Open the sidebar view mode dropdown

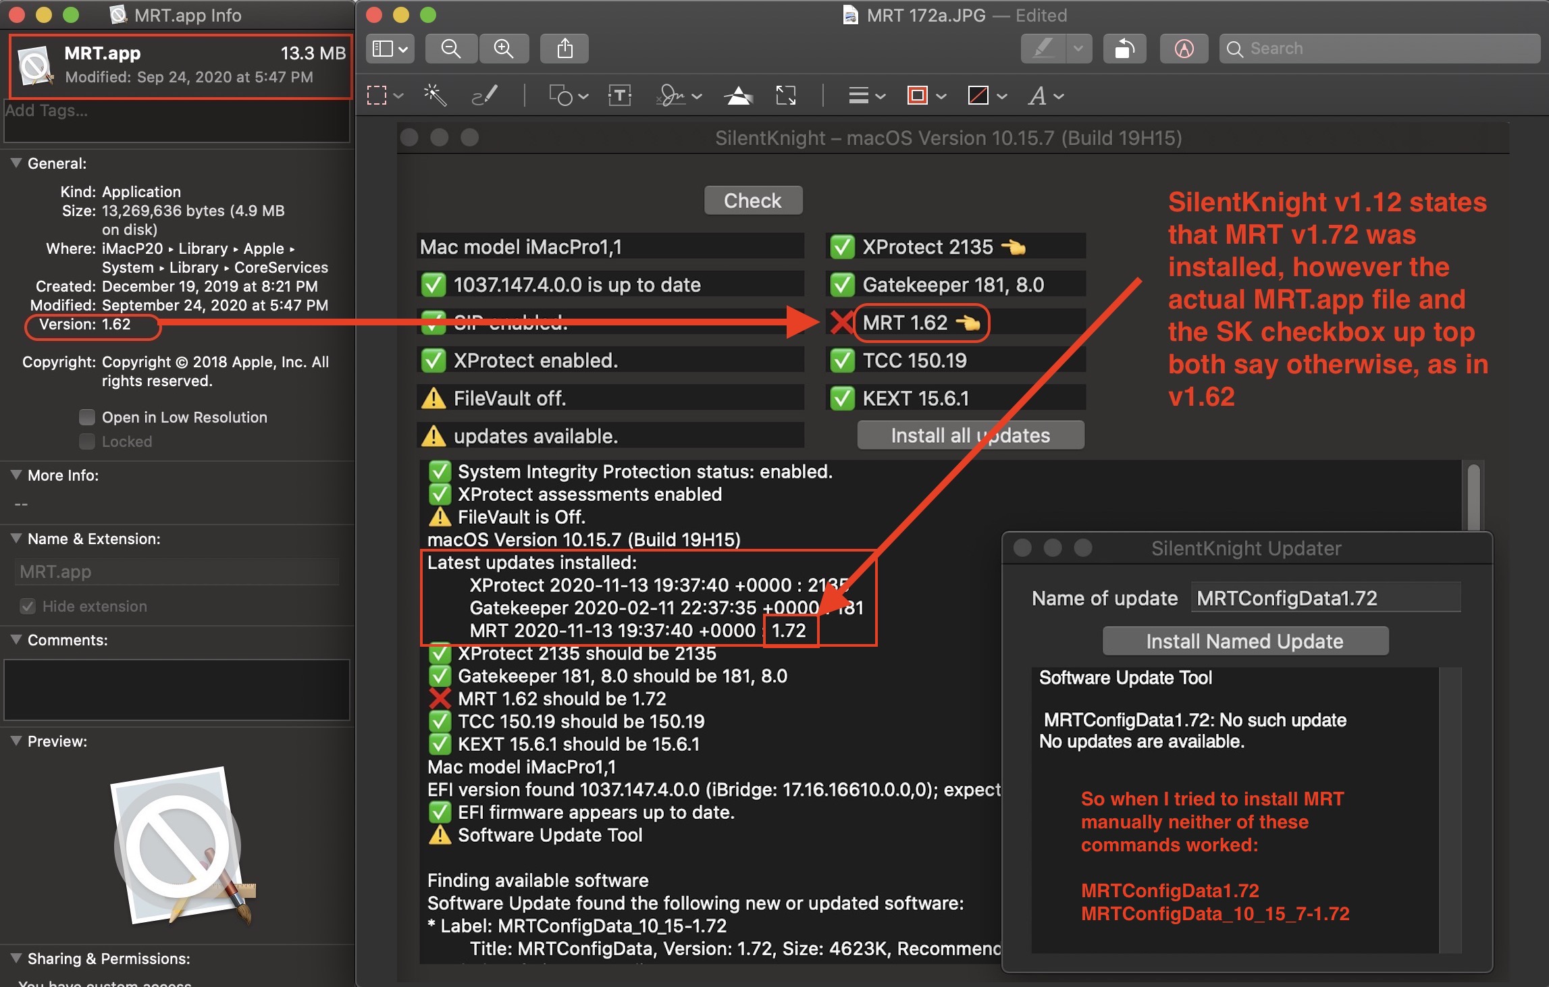tap(390, 49)
